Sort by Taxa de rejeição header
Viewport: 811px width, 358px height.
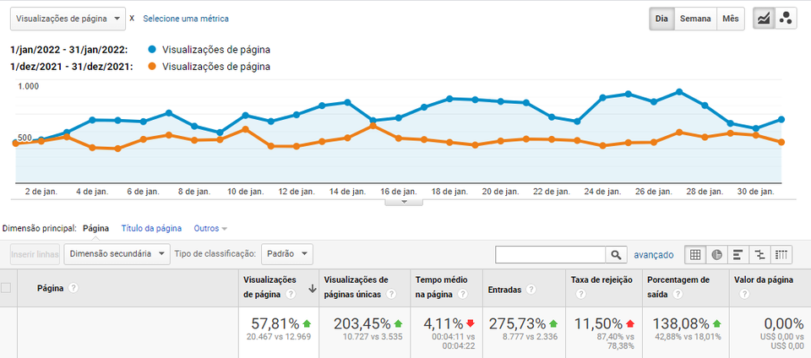click(x=601, y=280)
